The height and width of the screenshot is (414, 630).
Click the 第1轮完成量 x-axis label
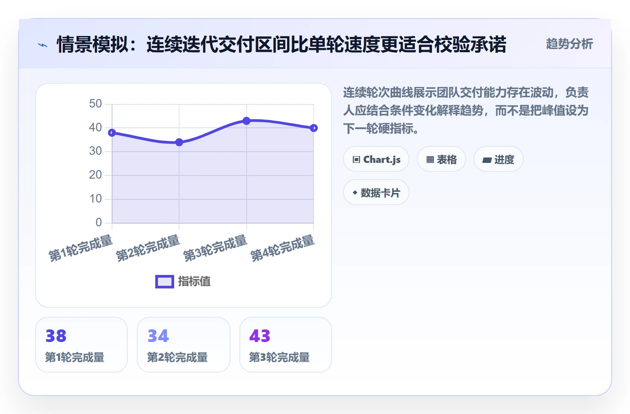pos(81,248)
